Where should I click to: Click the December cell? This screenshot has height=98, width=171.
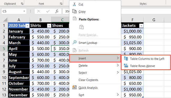[x=19, y=95]
